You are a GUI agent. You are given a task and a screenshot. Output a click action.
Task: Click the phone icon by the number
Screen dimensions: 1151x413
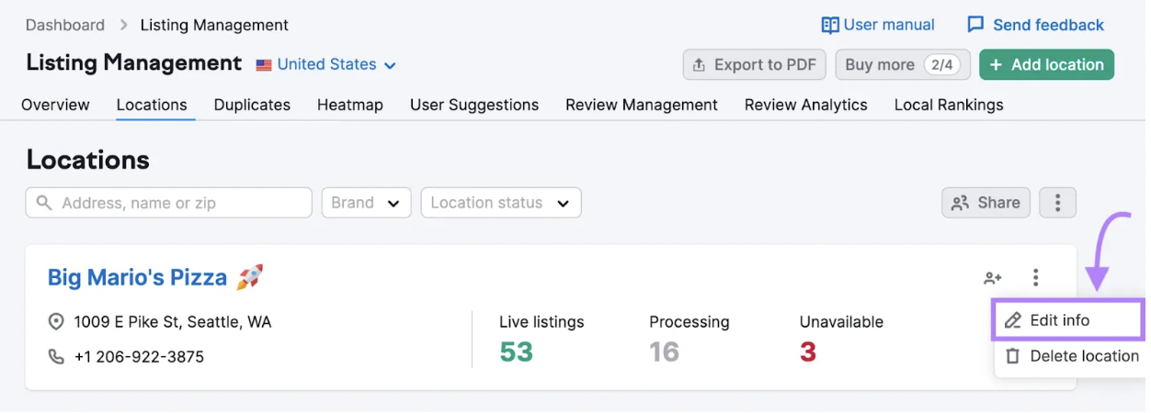56,356
